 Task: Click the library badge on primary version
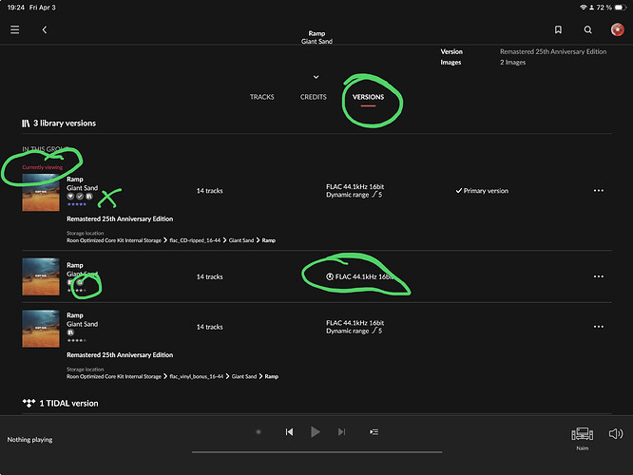(89, 196)
